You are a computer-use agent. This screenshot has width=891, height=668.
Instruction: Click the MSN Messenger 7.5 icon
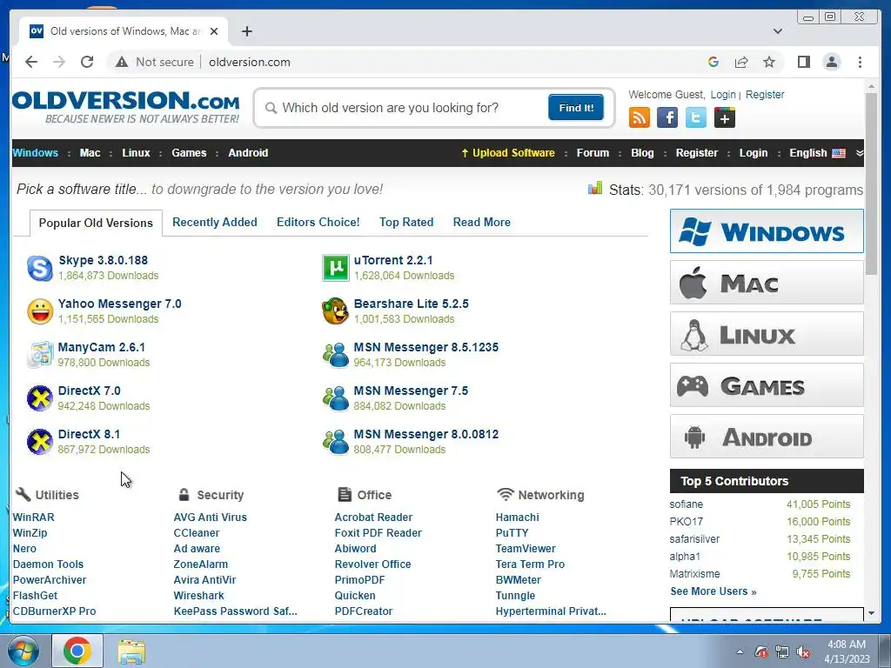coord(335,398)
